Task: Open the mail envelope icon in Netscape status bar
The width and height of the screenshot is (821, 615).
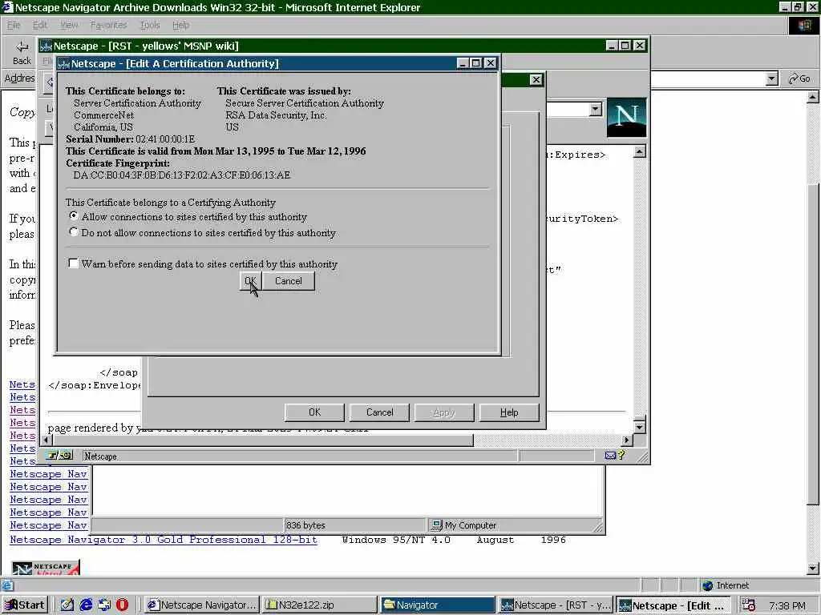Action: 610,456
